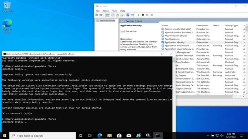
Task: Click the command prompt vertical scrollbar up arrow
Action: pyautogui.click(x=174, y=58)
